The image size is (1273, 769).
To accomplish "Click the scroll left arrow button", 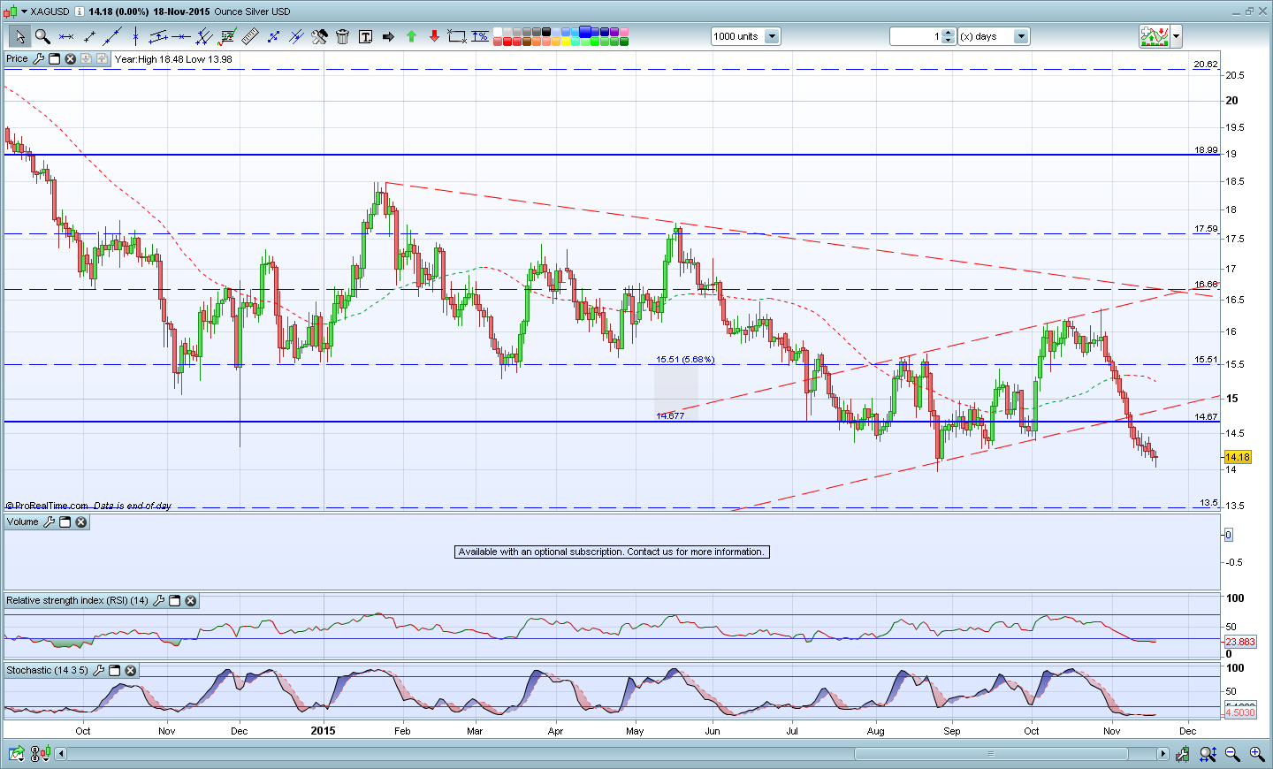I will [61, 754].
